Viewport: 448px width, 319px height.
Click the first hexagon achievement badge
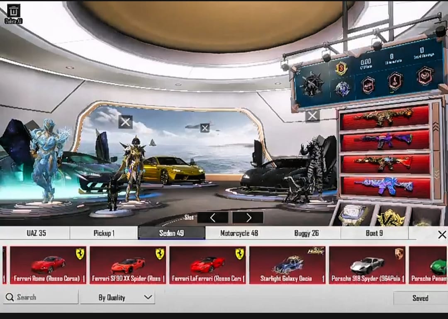click(x=368, y=85)
